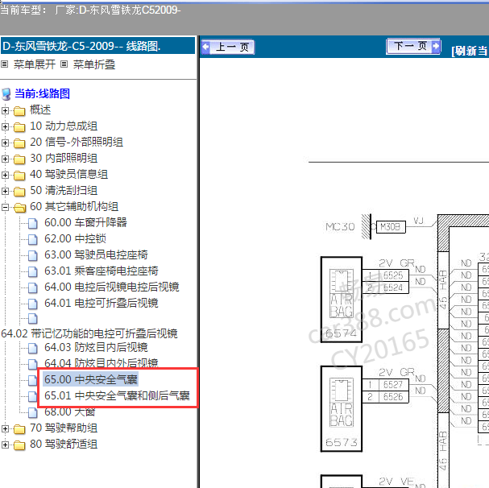
Task: Click the page icon for 64.01 电控可折叠后视镜
Action: click(33, 304)
